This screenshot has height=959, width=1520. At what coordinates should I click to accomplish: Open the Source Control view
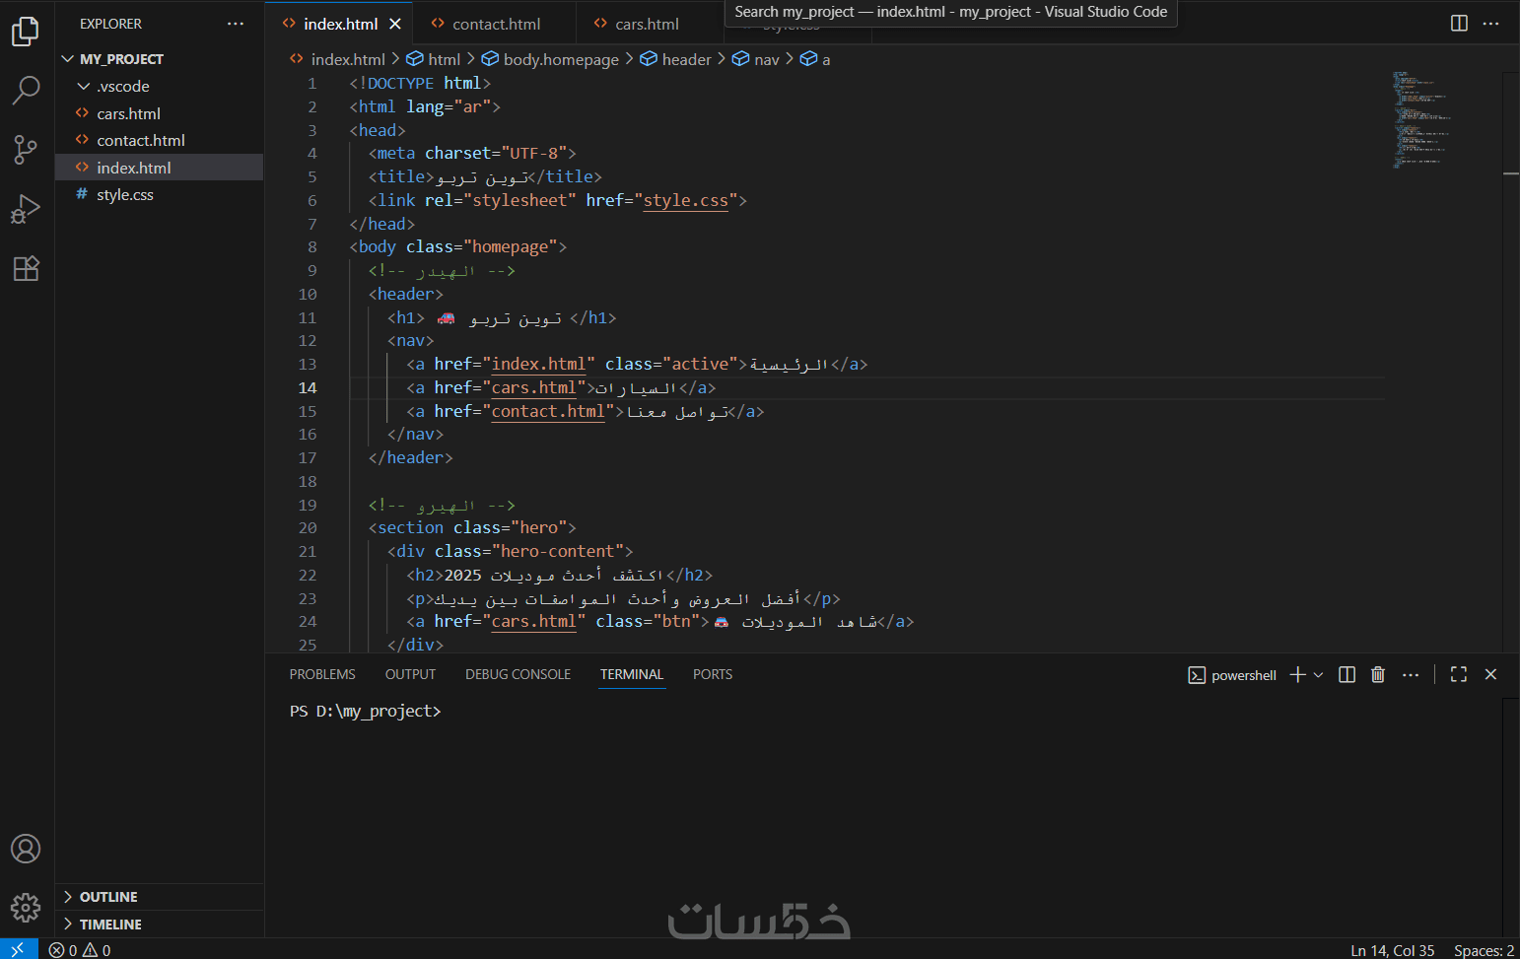pos(26,150)
